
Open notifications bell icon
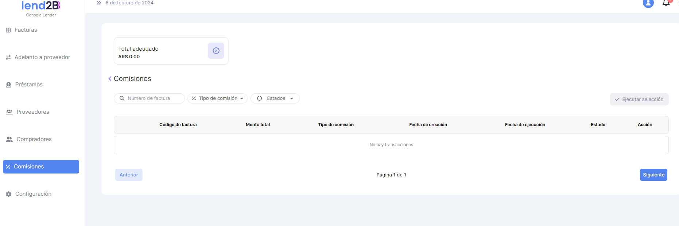(x=666, y=3)
